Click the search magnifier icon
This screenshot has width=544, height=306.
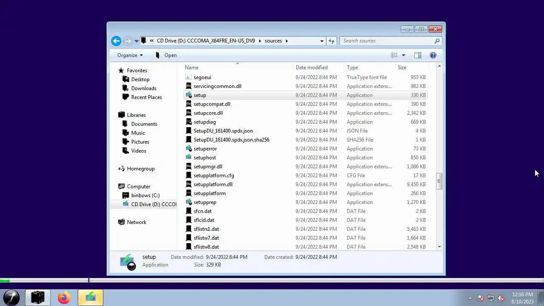coord(437,41)
